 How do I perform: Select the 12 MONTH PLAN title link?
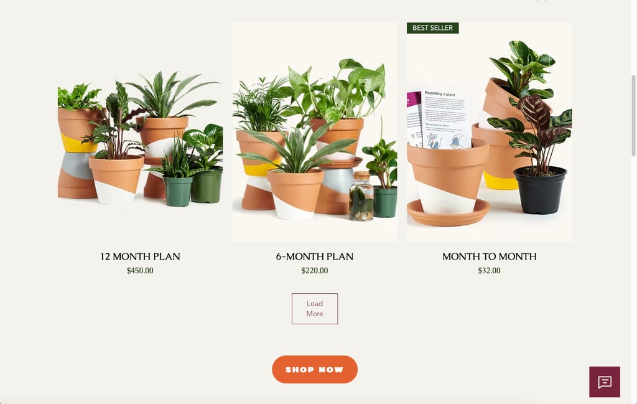[140, 256]
